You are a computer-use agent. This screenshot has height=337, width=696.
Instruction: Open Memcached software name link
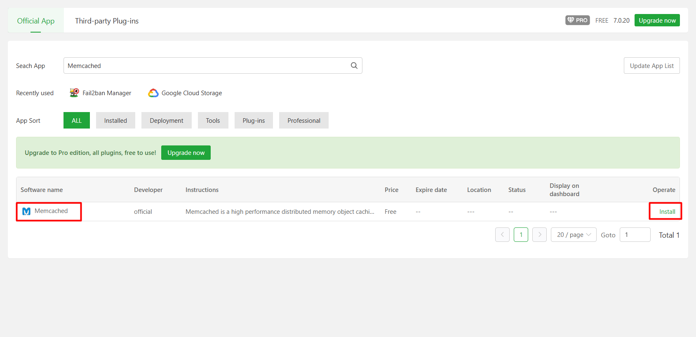coord(51,211)
